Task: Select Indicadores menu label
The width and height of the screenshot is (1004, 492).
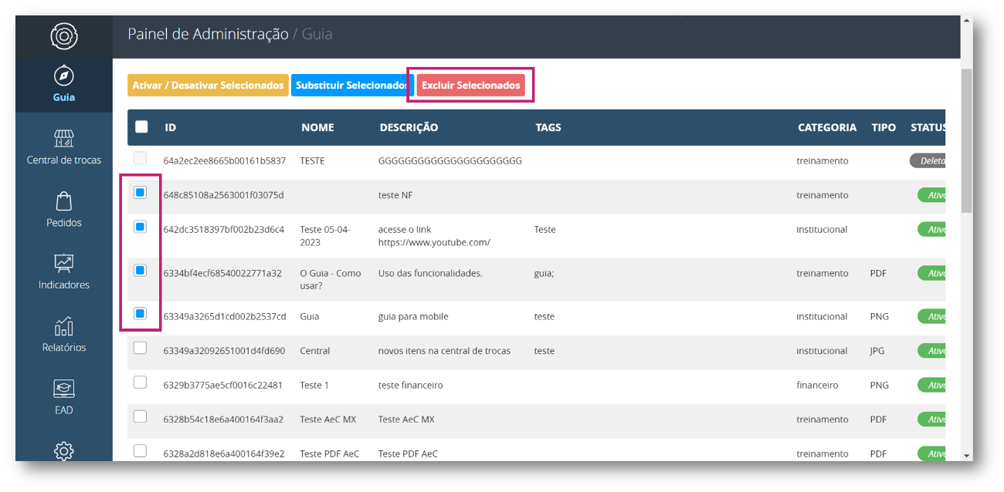Action: 64,285
